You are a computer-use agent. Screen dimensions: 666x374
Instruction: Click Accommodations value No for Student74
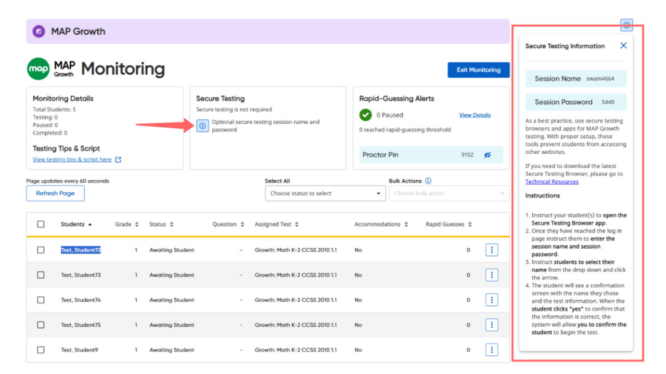click(358, 300)
